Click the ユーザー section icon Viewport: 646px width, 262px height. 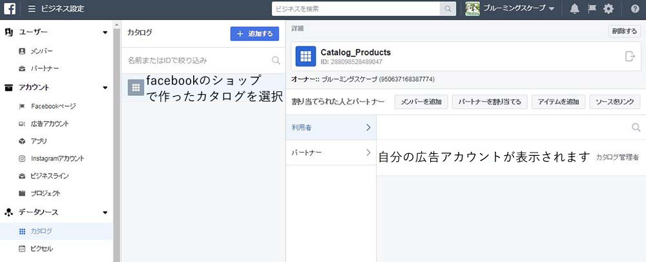click(8, 32)
